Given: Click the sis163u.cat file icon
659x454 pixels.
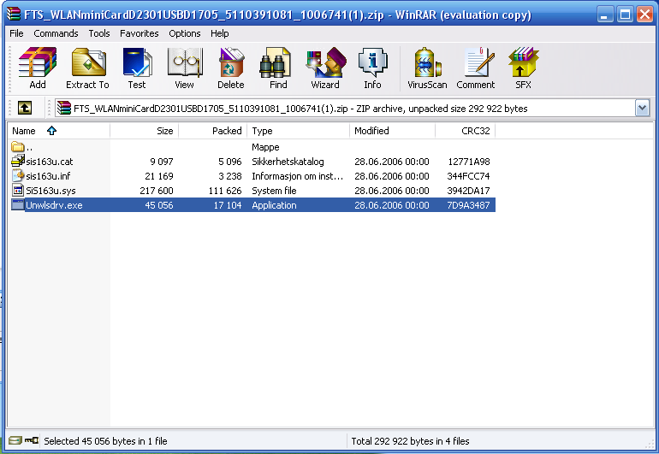Looking at the screenshot, I should click(18, 161).
